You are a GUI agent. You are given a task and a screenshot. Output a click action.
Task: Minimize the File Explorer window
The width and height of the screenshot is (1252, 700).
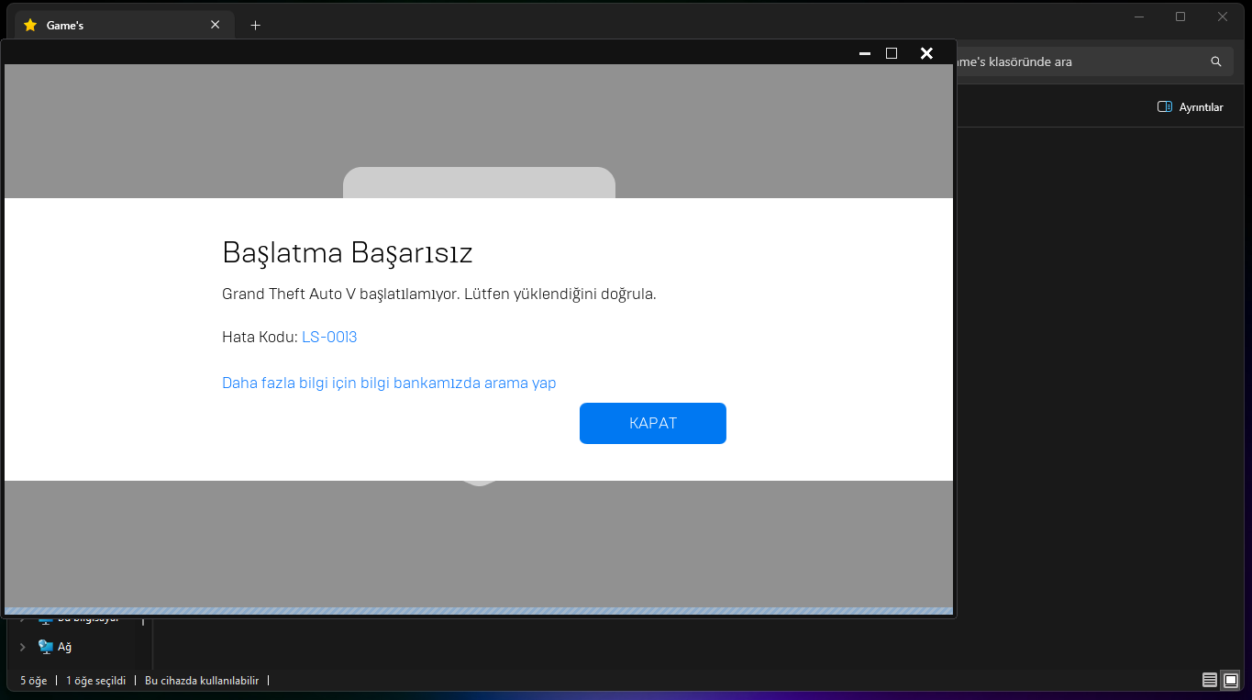click(x=1138, y=17)
